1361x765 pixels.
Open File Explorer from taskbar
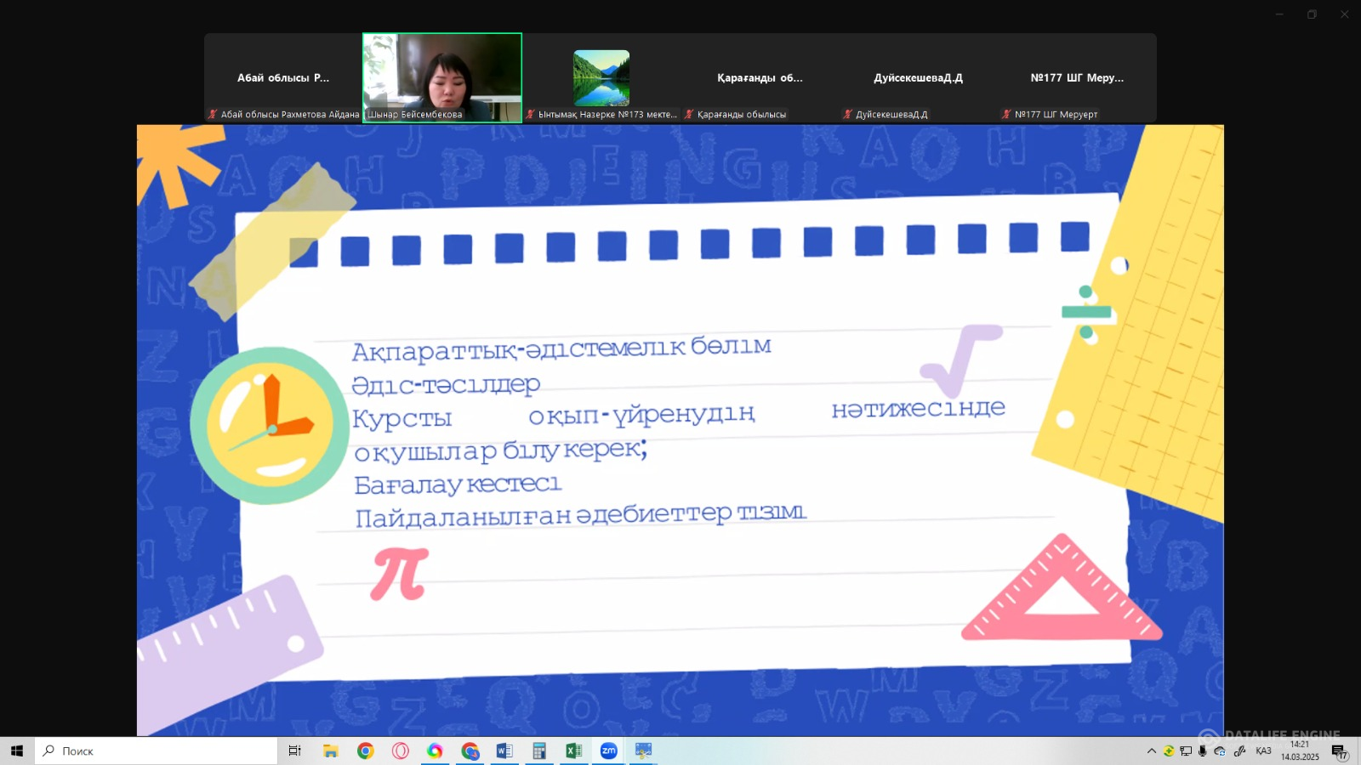click(x=331, y=751)
